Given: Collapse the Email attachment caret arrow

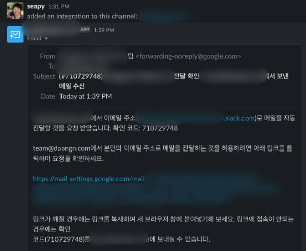Looking at the screenshot, I should pyautogui.click(x=46, y=39).
